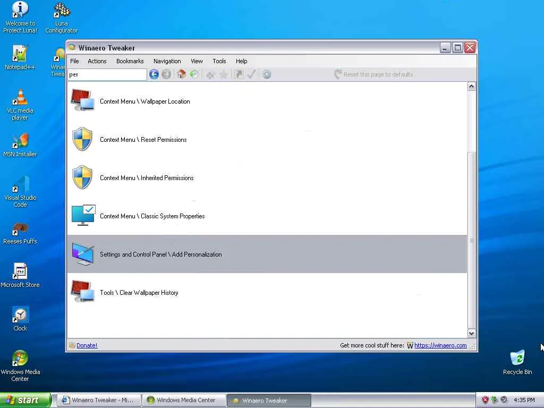This screenshot has height=408, width=544.
Task: Click the Classic System Properties monitor icon
Action: [83, 216]
